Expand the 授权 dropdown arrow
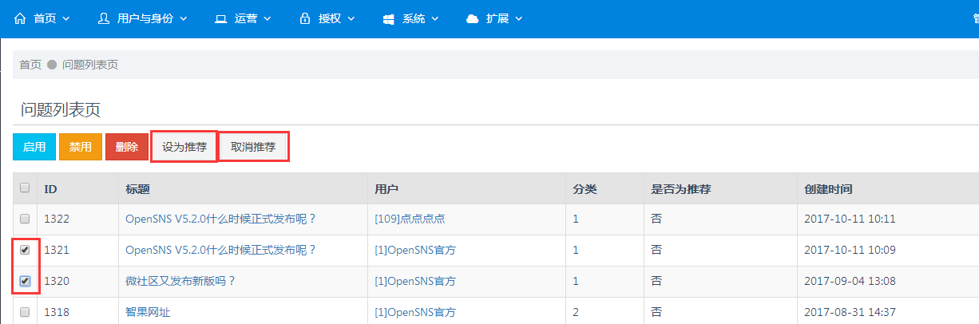The width and height of the screenshot is (979, 324). (x=350, y=19)
